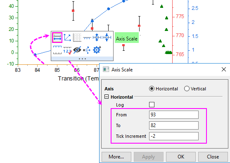230x163 pixels.
Task: Click green y-axis tick label 20
Action: [x=11, y=29]
